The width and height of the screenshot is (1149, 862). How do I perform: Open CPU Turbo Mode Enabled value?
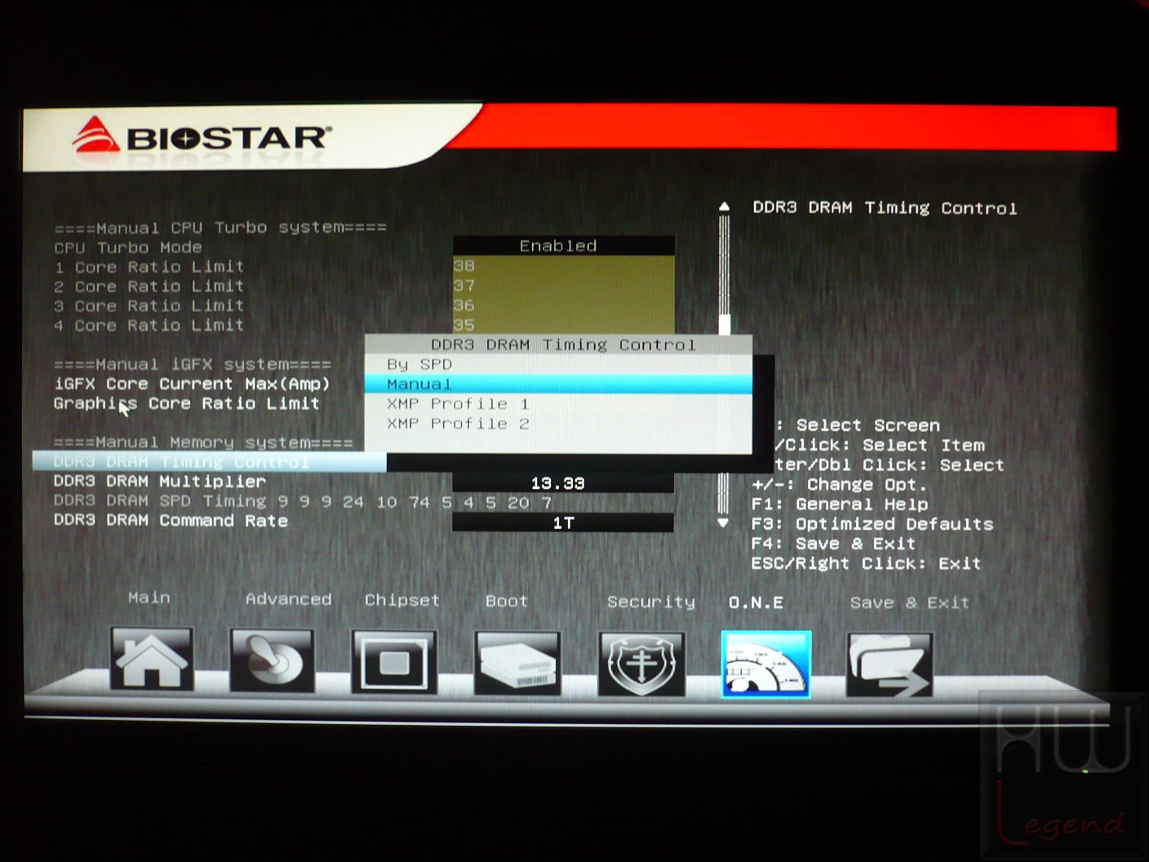click(x=564, y=246)
